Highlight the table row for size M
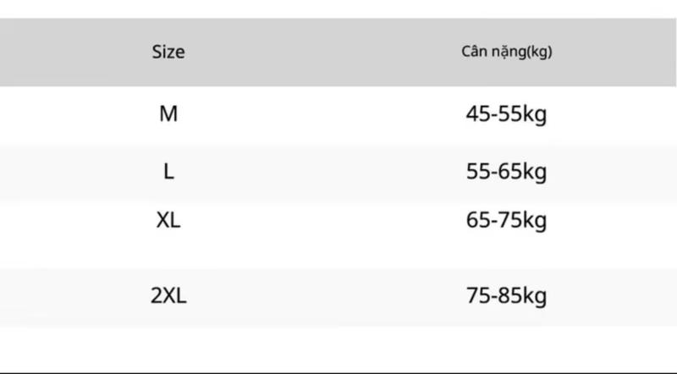This screenshot has width=677, height=374. tap(338, 113)
